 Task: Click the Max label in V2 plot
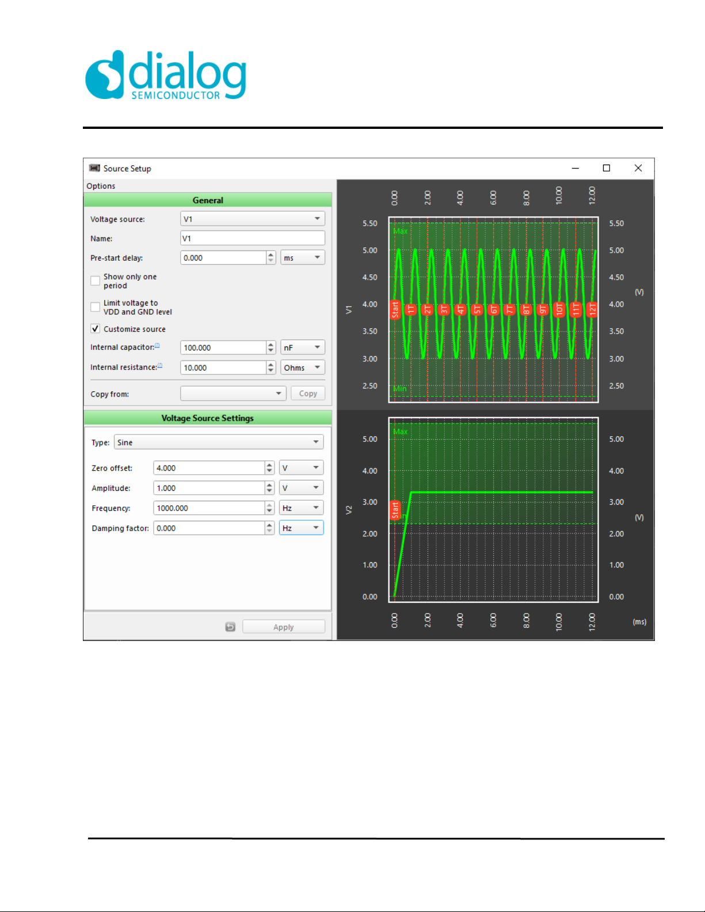401,432
